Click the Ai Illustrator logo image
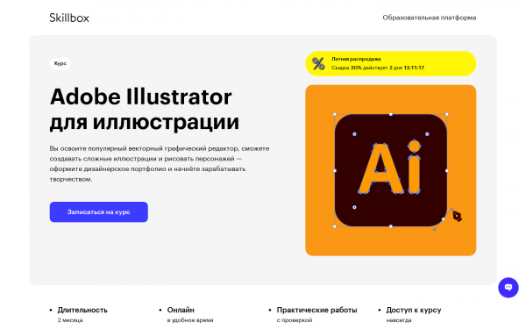This screenshot has width=526, height=329. 390,170
